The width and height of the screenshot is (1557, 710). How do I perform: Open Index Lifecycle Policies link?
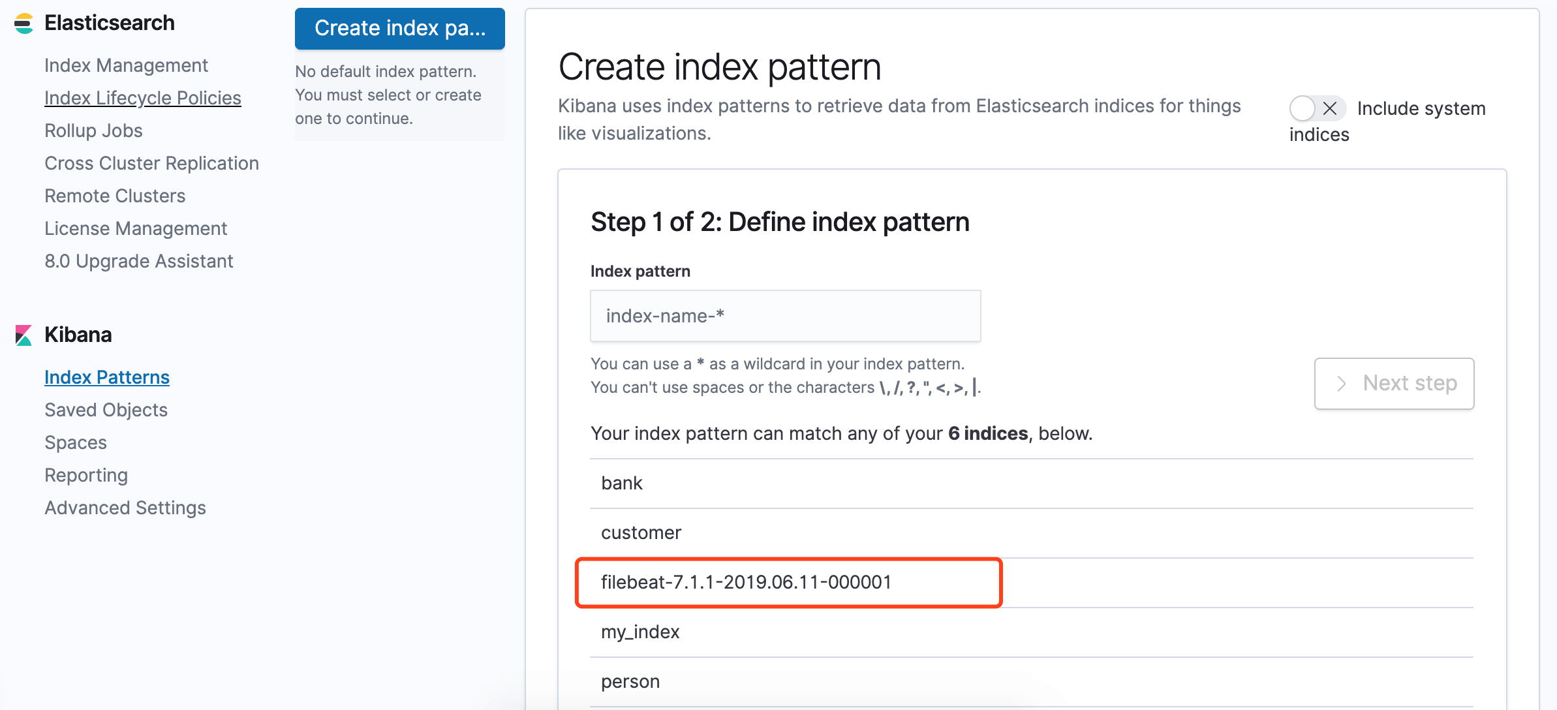pos(143,98)
